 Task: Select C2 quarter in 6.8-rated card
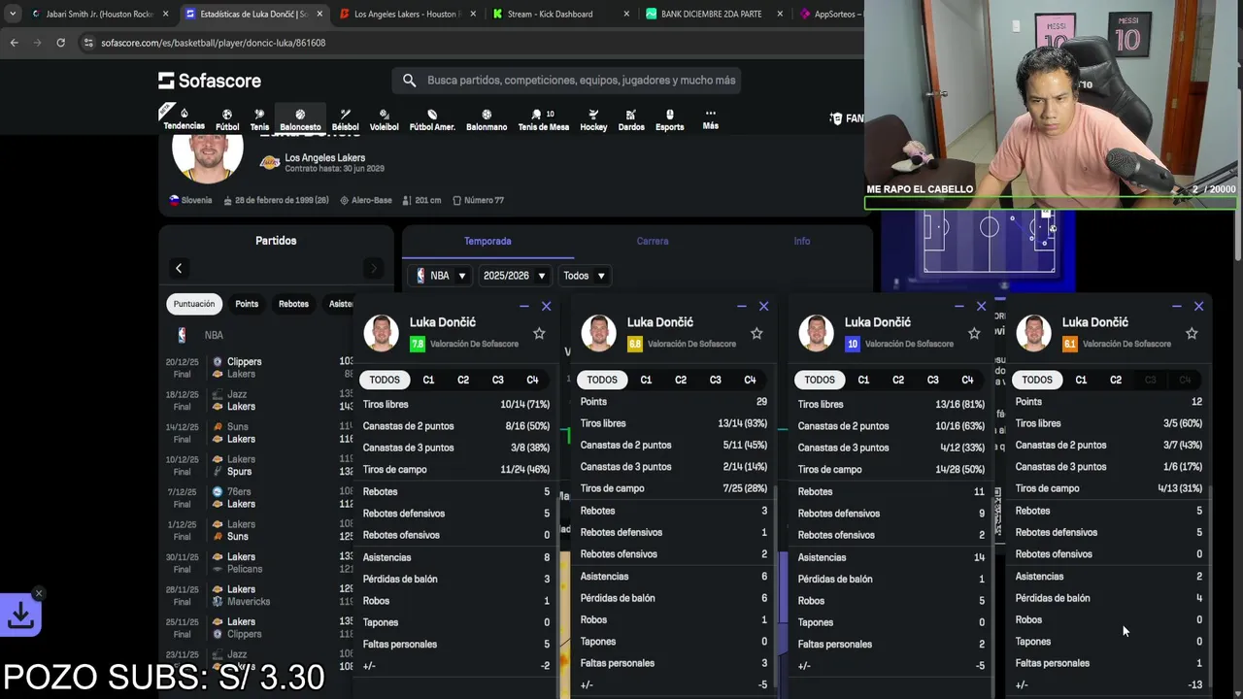(681, 380)
